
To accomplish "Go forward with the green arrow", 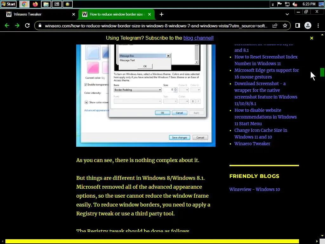I will [x=17, y=25].
